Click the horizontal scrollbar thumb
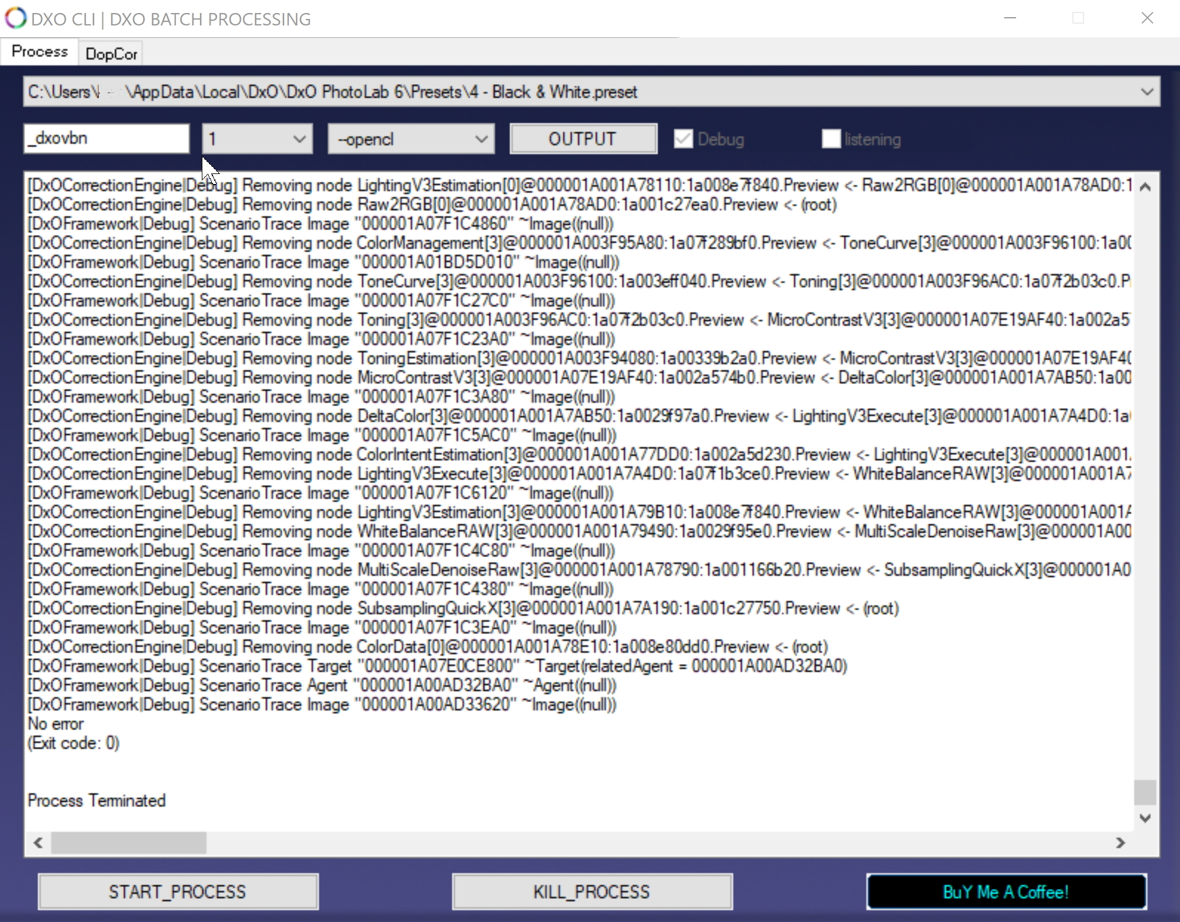Image resolution: width=1180 pixels, height=922 pixels. [128, 843]
